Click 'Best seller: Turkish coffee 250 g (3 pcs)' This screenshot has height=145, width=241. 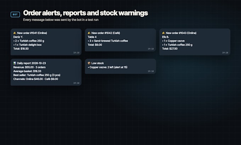point(37,75)
